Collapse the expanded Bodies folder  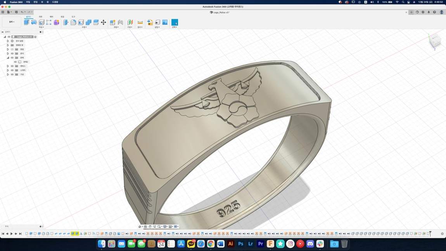[x=8, y=57]
